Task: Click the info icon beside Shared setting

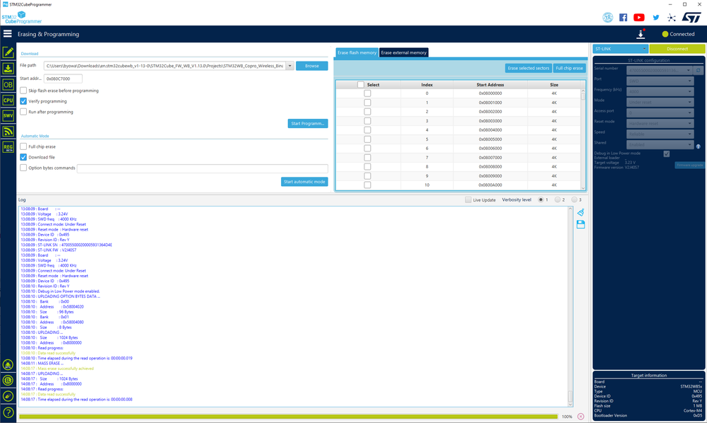Action: pos(699,146)
